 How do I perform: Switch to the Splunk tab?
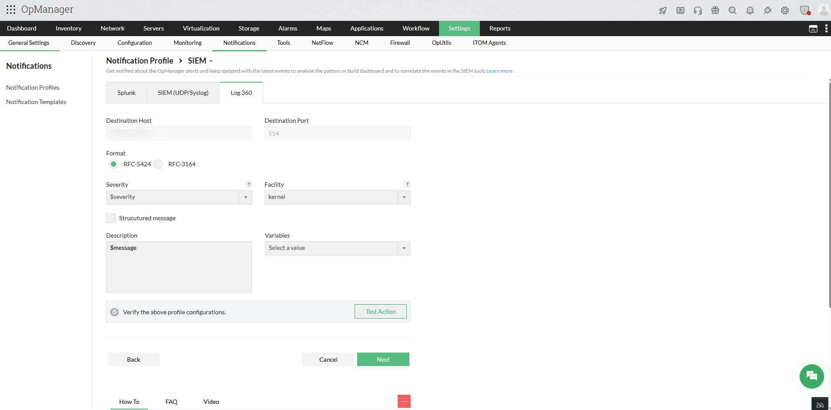coord(127,93)
